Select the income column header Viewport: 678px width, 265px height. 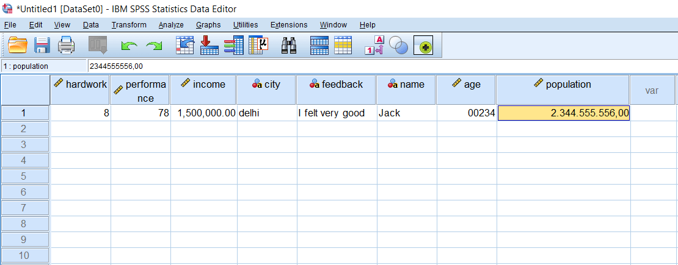[x=203, y=90]
